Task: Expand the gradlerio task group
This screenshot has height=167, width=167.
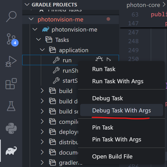Action: tap(42, 163)
